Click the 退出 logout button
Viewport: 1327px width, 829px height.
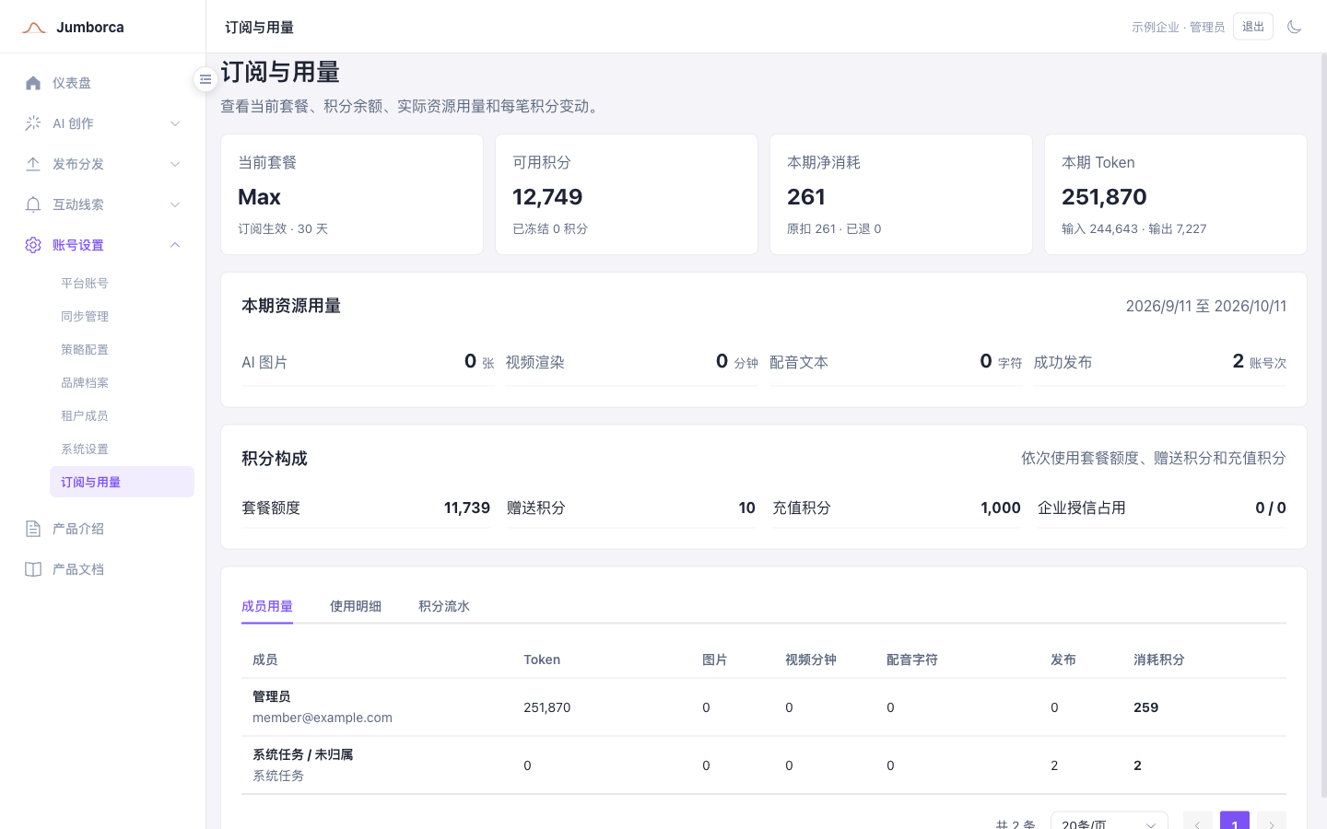1253,27
